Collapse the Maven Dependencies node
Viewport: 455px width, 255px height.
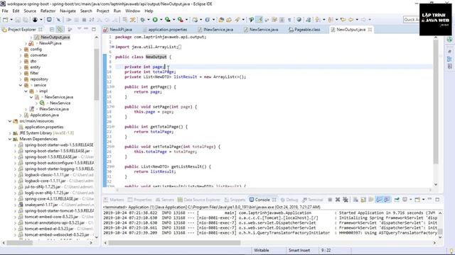click(x=10, y=139)
